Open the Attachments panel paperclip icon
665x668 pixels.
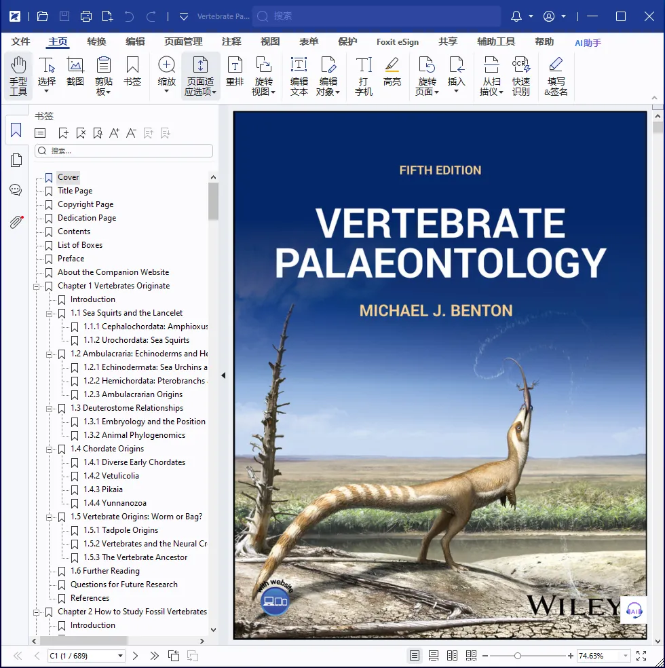[16, 222]
